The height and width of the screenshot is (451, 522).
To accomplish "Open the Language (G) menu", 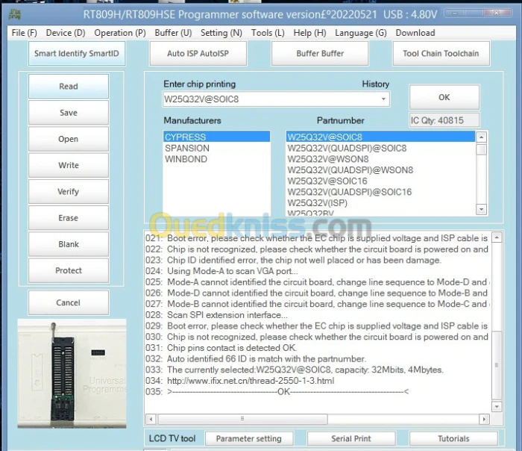I will pos(360,33).
